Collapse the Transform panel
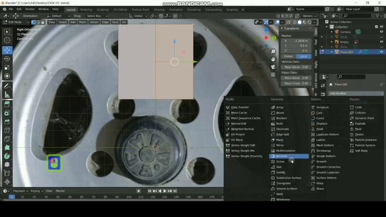 click(x=282, y=28)
